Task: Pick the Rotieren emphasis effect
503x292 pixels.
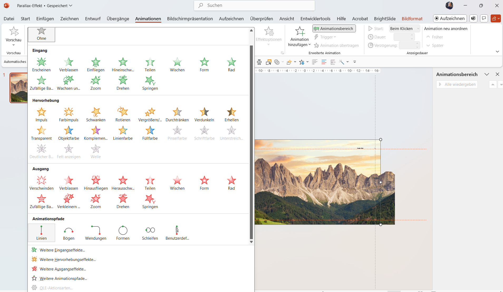Action: pos(123,114)
